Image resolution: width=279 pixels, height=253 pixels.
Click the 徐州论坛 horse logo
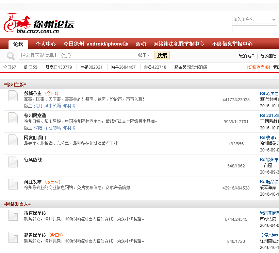[39, 24]
